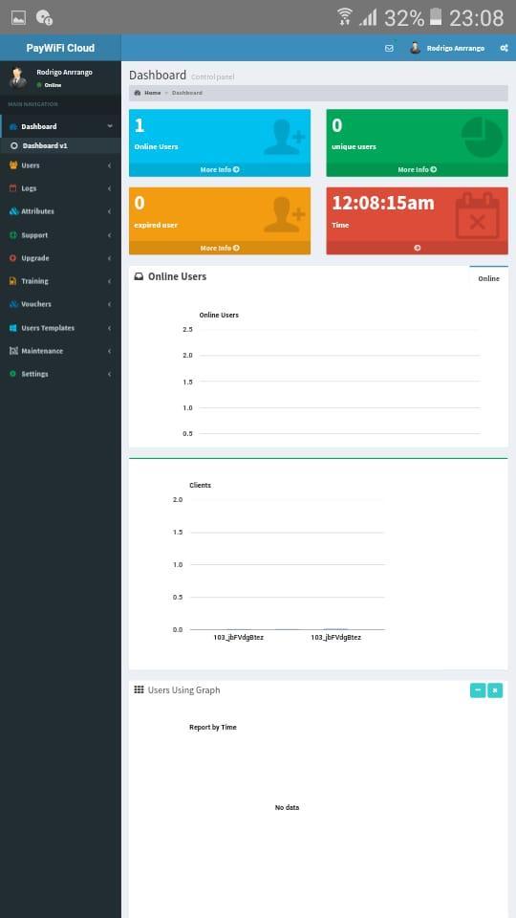Expand the Logs menu chevron
516x918 pixels.
[x=109, y=188]
